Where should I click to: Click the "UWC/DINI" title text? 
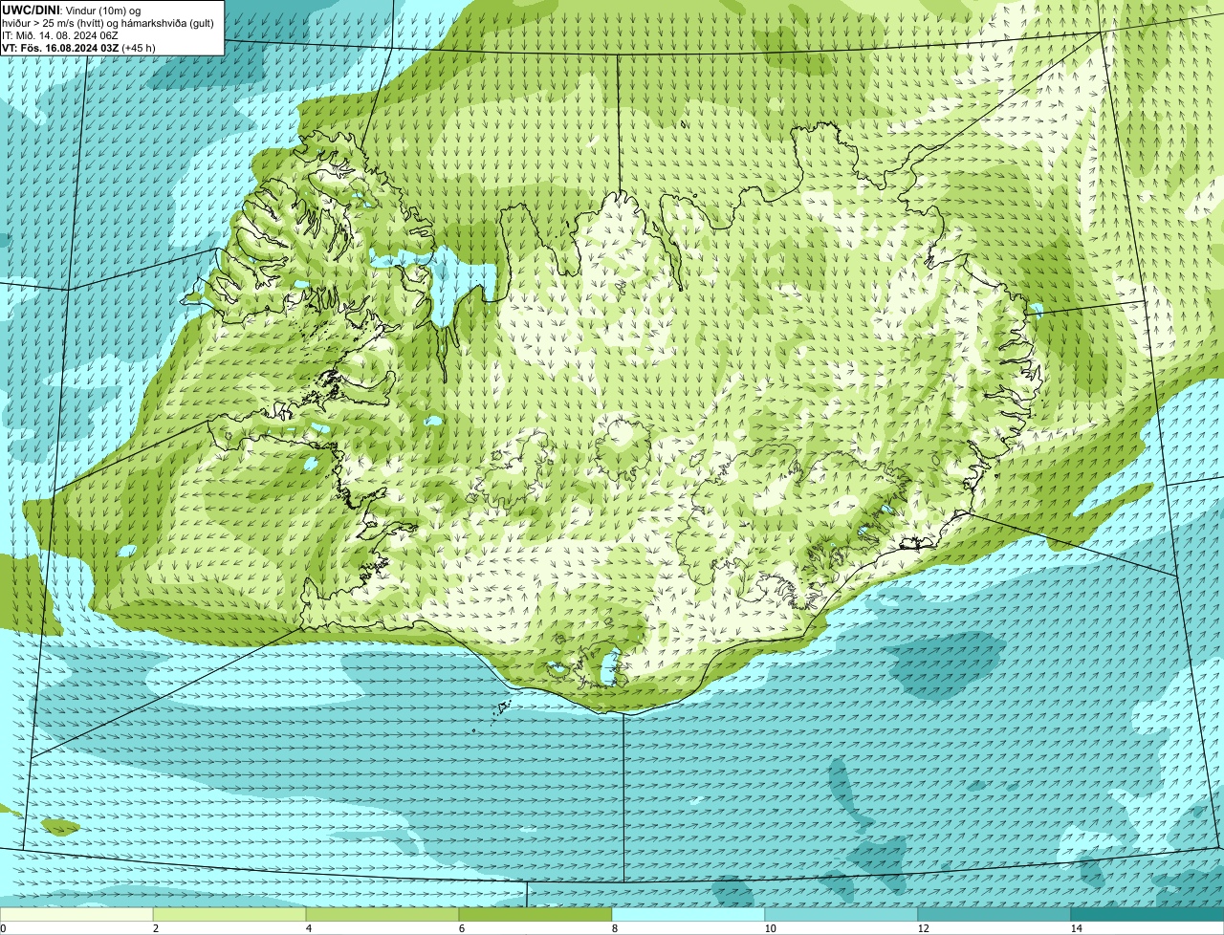(31, 10)
